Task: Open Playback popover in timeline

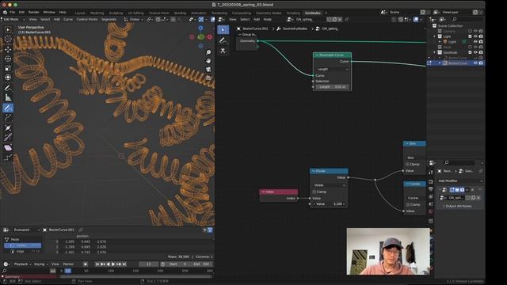Action: [x=22, y=264]
